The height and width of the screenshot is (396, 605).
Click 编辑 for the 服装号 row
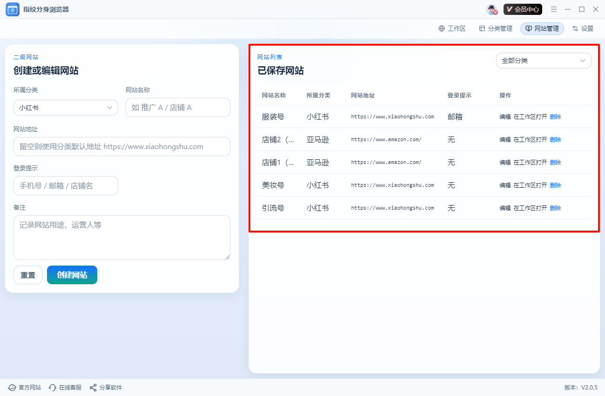pyautogui.click(x=505, y=117)
